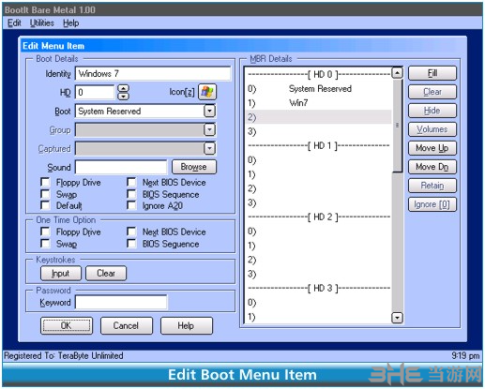
Task: Enable Swap in Boot Details
Action: (x=45, y=194)
